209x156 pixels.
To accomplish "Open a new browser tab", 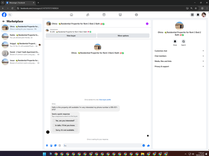I will pyautogui.click(x=38, y=3).
